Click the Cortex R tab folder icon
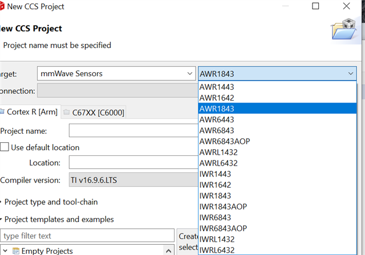This screenshot has width=365, height=255. (x=2, y=112)
